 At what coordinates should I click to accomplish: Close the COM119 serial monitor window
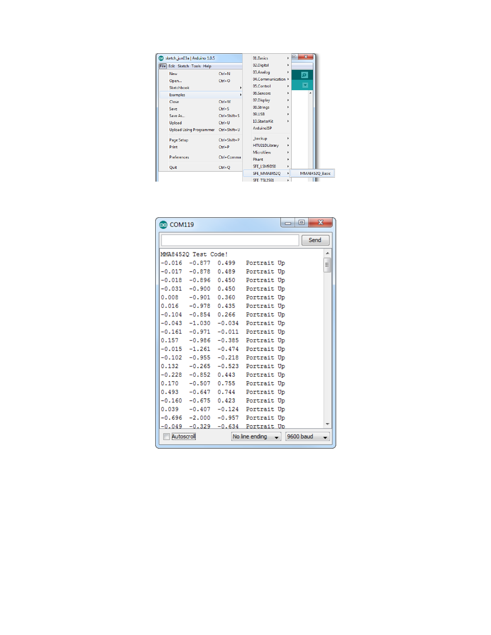[320, 222]
